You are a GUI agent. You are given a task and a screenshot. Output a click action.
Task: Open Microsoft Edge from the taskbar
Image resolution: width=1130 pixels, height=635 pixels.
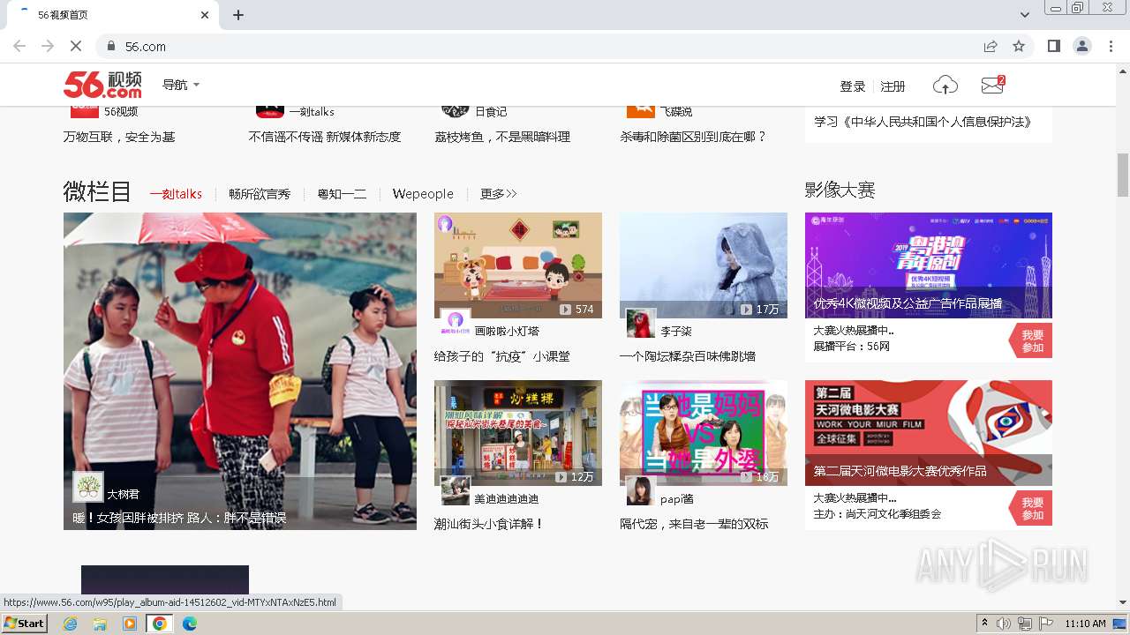pyautogui.click(x=190, y=624)
